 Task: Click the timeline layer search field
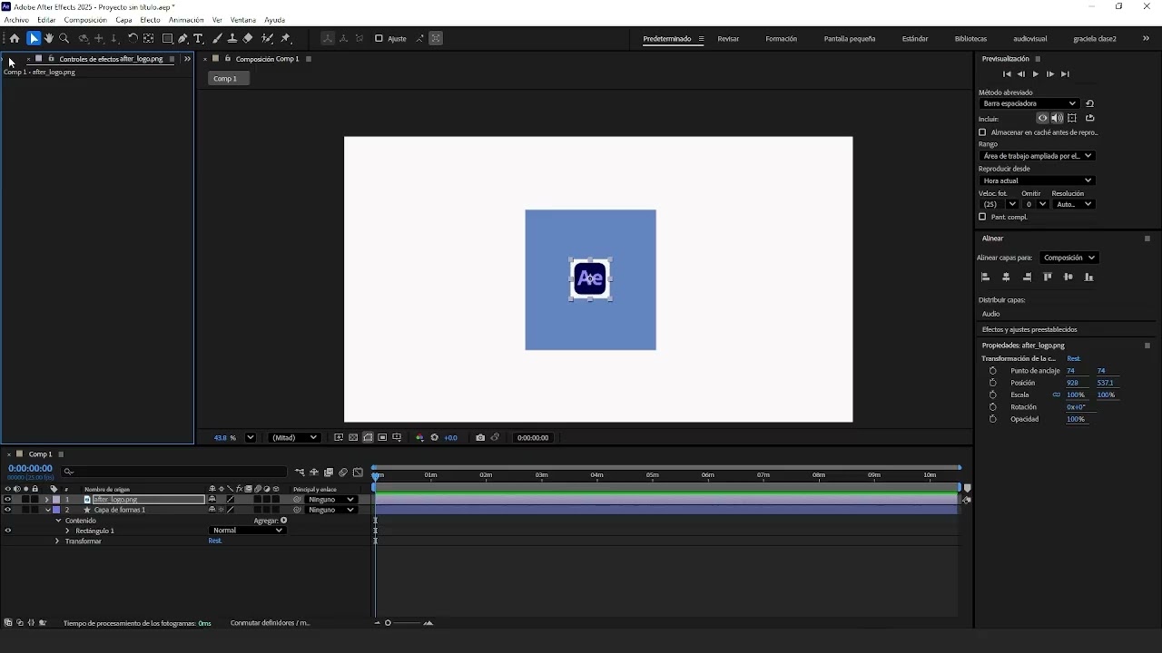point(174,472)
